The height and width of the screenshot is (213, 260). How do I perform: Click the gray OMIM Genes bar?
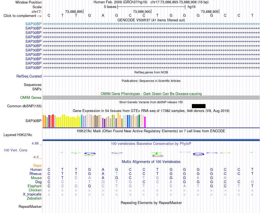(x=151, y=97)
